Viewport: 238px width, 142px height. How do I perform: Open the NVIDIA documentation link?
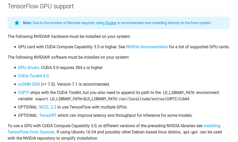click(147, 47)
